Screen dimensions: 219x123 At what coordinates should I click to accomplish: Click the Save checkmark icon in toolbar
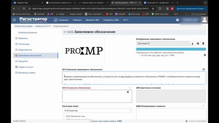[x=55, y=20]
